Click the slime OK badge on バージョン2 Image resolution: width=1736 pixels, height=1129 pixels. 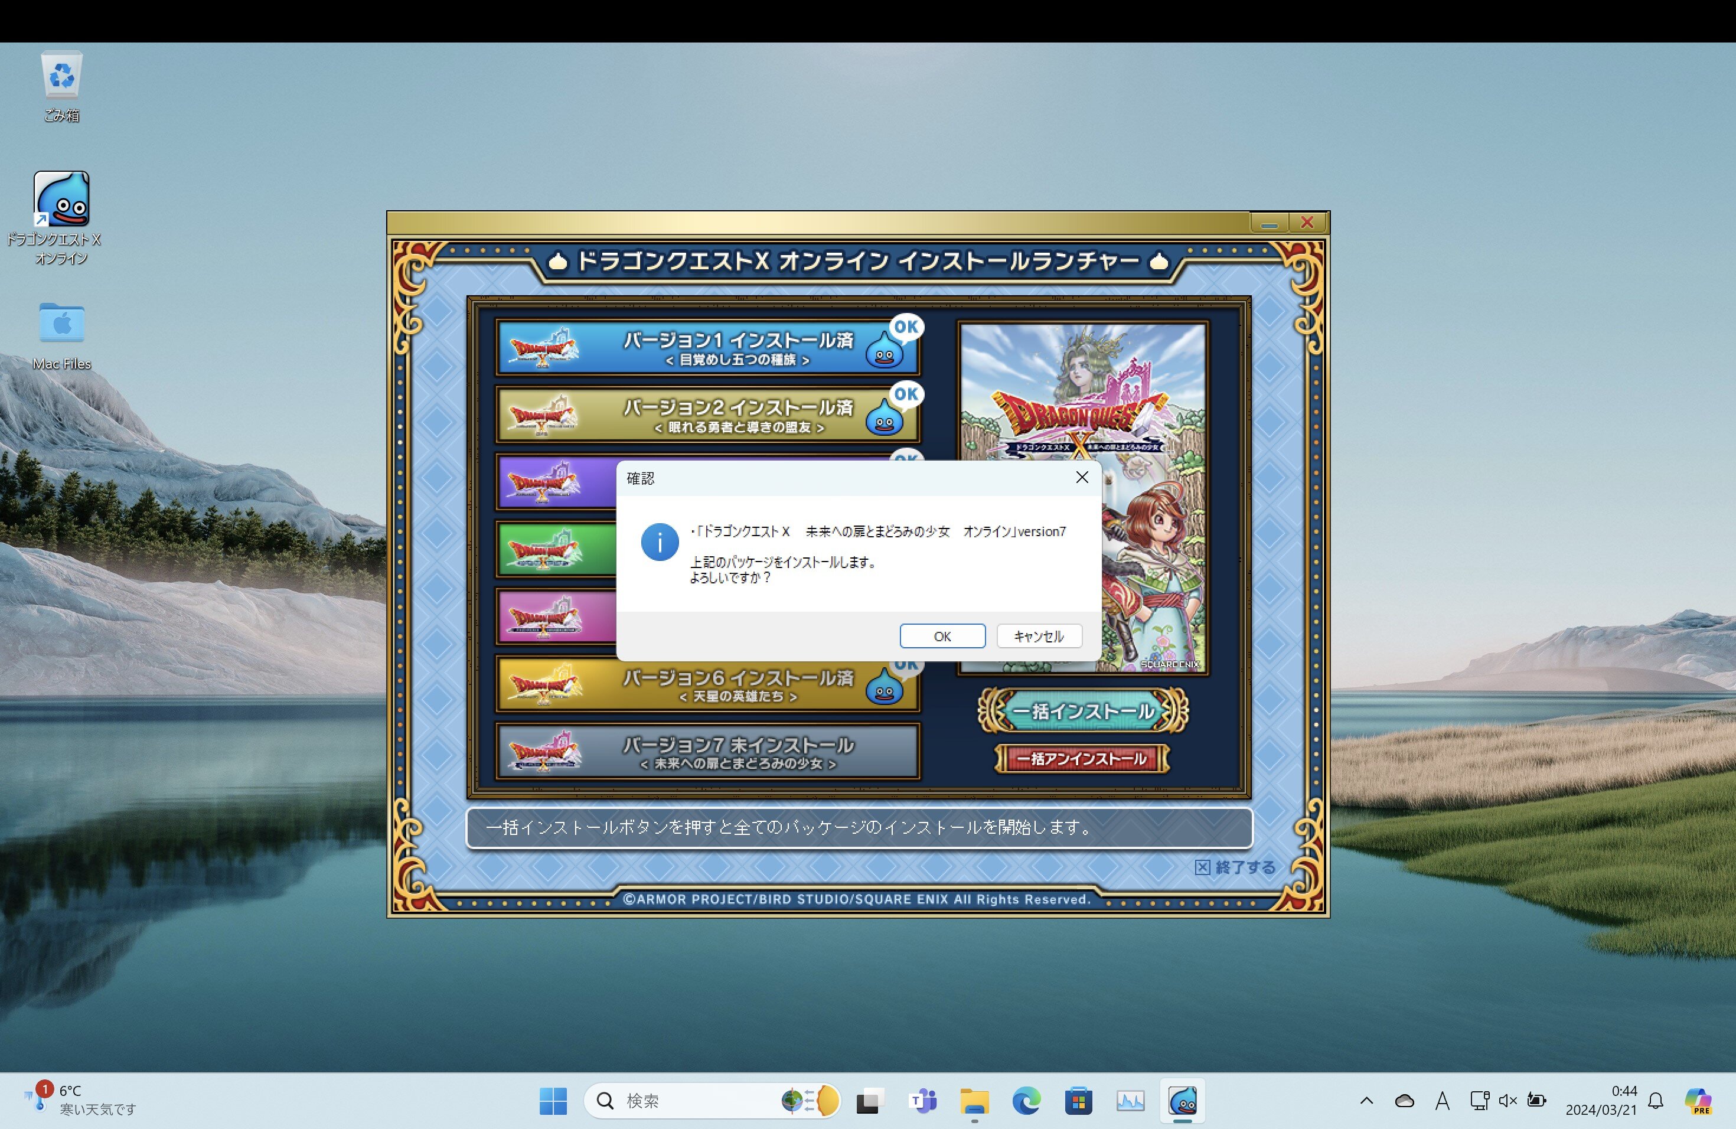pos(894,409)
